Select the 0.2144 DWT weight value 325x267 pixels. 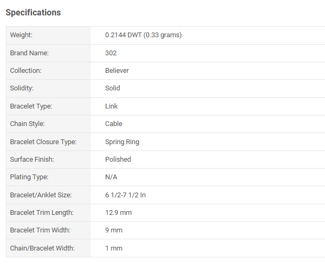tap(143, 35)
